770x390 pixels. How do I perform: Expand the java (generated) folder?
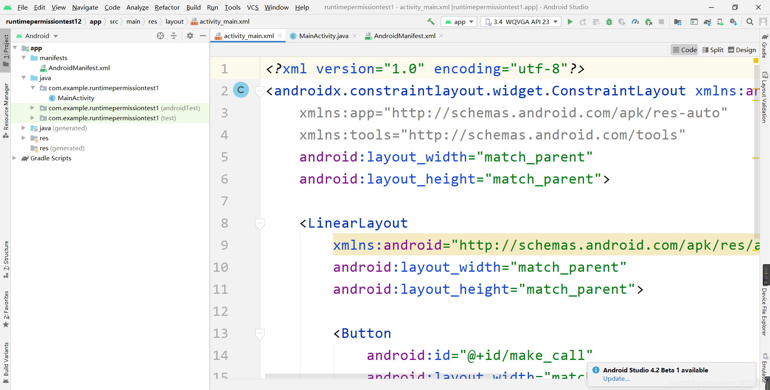click(24, 128)
